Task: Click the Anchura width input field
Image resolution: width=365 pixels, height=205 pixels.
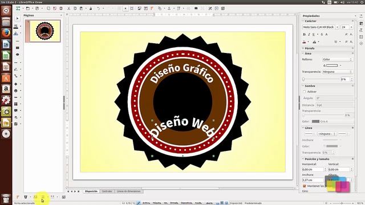Action: [313, 180]
